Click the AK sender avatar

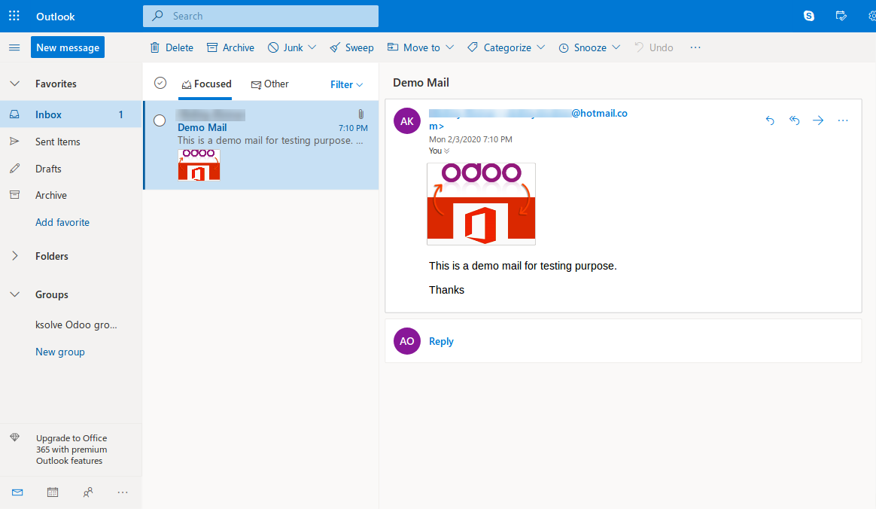point(407,120)
